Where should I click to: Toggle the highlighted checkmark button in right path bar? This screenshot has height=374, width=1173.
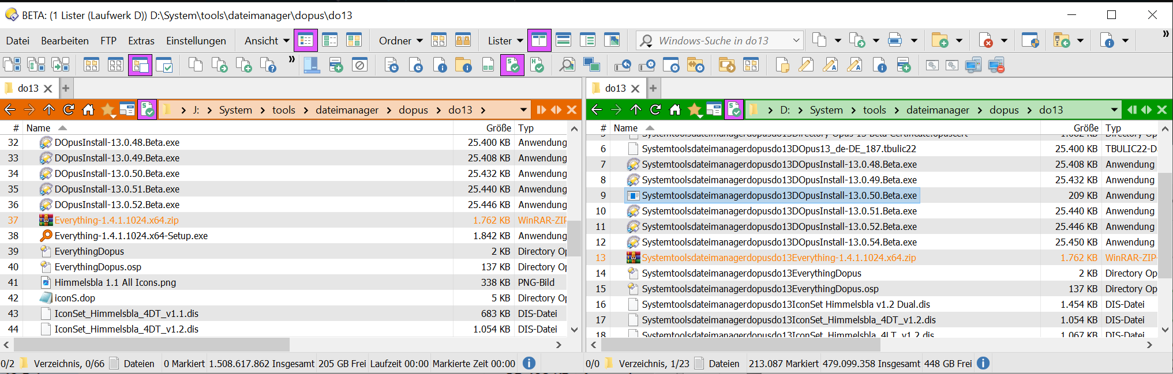734,109
